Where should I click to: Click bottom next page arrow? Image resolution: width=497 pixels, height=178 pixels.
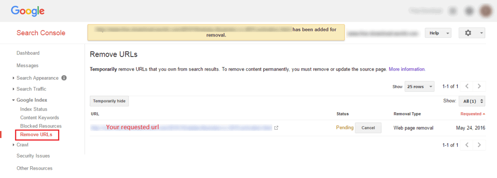pos(479,145)
